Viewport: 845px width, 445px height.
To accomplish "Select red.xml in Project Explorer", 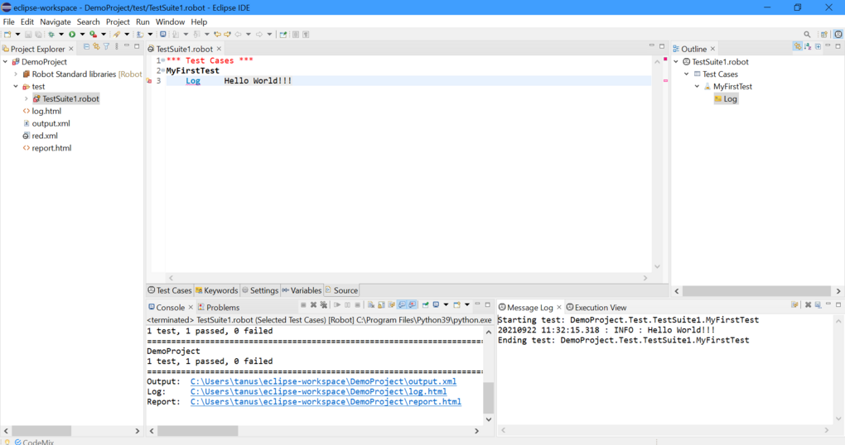I will (x=44, y=136).
